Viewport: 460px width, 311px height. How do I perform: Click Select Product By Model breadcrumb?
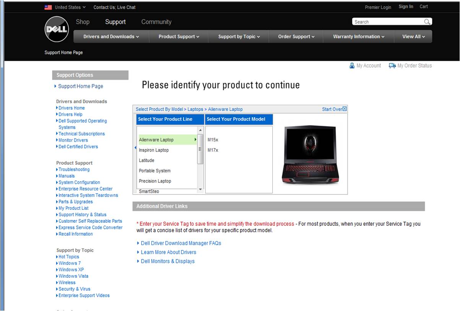159,109
